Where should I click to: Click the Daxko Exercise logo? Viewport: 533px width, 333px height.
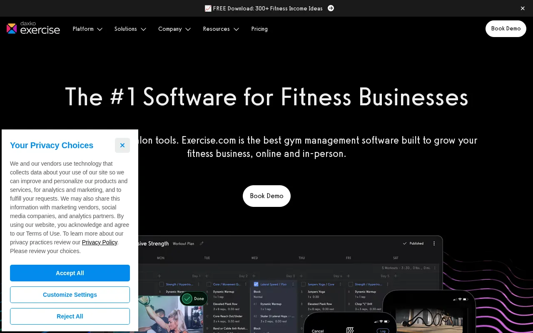pyautogui.click(x=33, y=28)
